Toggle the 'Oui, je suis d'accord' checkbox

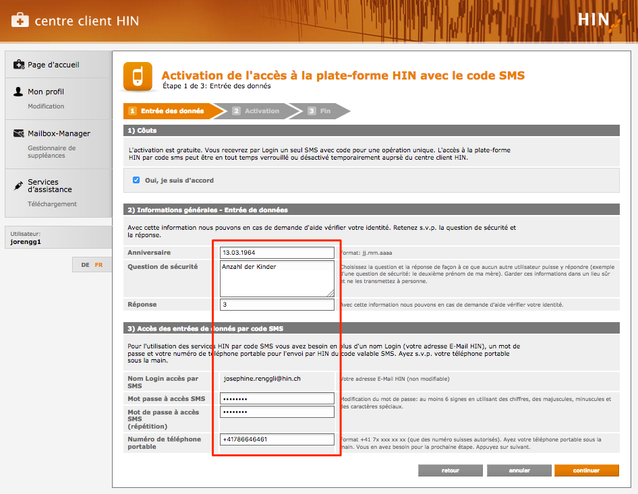pyautogui.click(x=136, y=180)
